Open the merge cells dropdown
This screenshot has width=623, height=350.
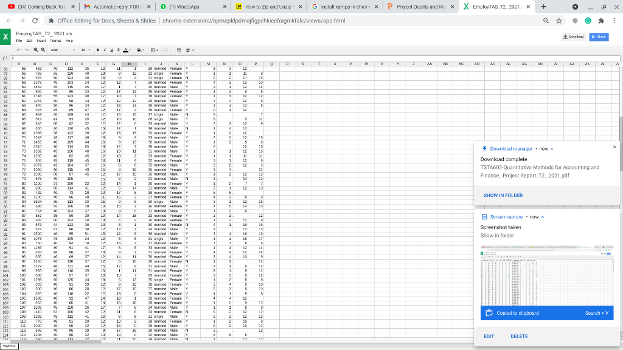(x=167, y=50)
